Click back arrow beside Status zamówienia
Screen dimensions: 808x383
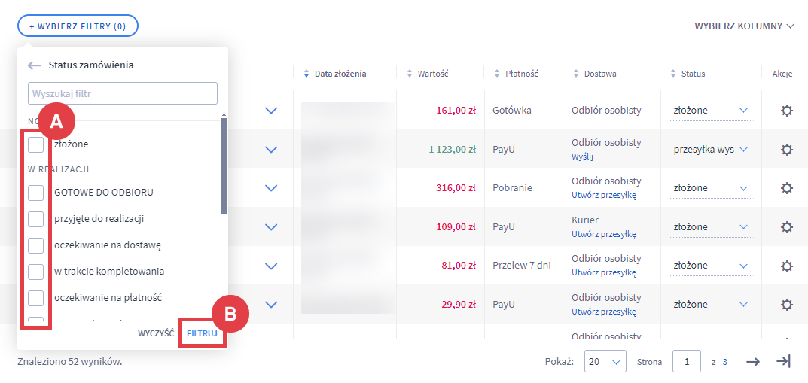click(35, 65)
